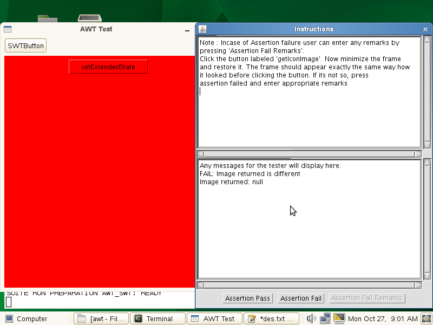Open the clock showing Mon Oct 27
The height and width of the screenshot is (325, 433).
click(x=383, y=318)
